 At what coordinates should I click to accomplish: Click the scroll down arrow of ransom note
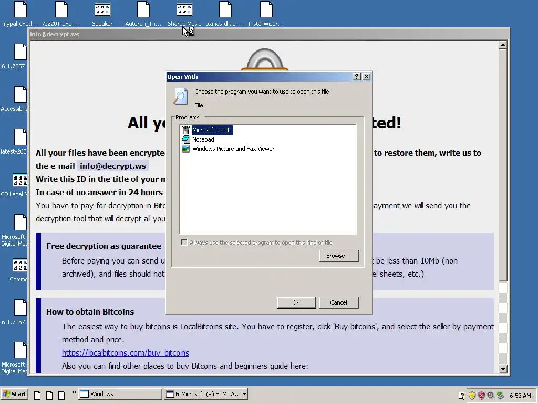503,369
